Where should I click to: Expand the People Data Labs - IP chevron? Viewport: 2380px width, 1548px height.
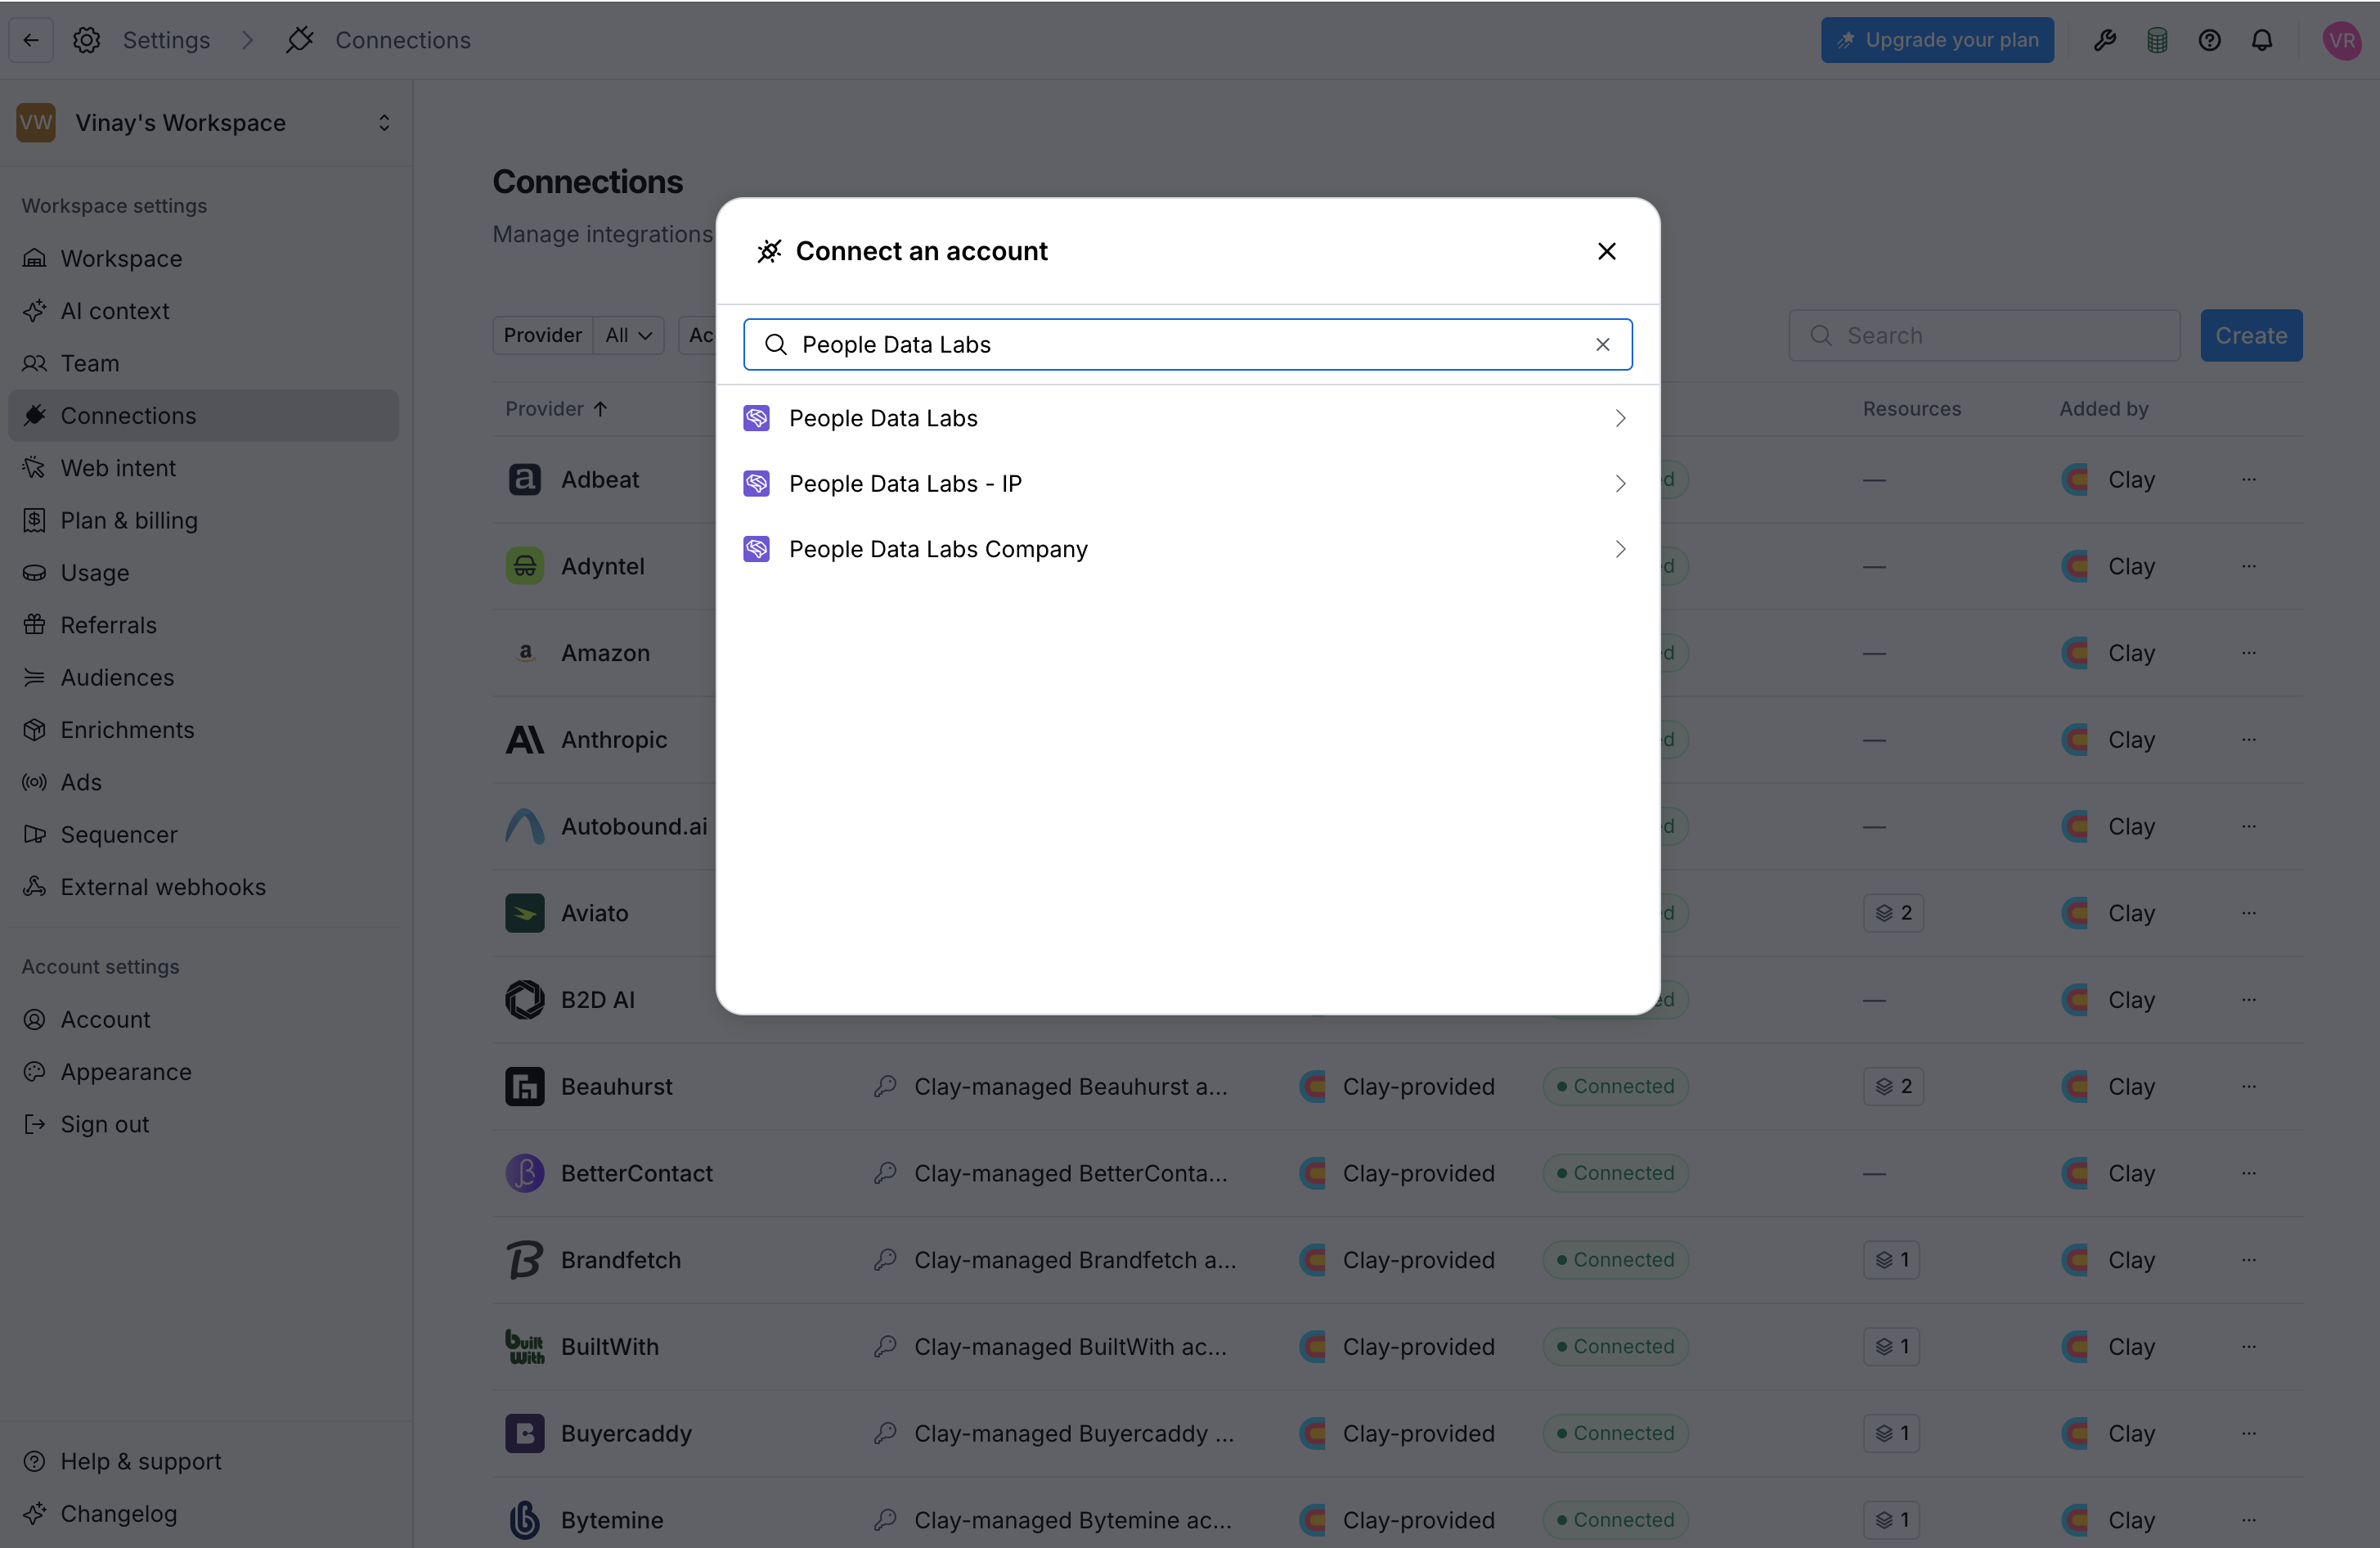[1620, 484]
